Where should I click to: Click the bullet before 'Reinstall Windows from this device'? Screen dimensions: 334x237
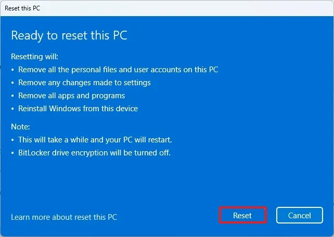click(x=12, y=109)
